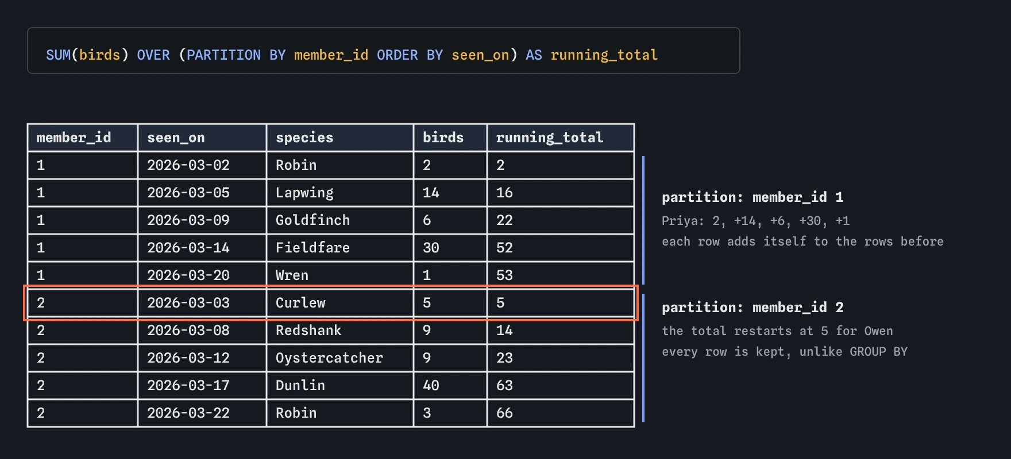The height and width of the screenshot is (459, 1011).
Task: Click the "partition: member_id 2" heading
Action: (753, 308)
